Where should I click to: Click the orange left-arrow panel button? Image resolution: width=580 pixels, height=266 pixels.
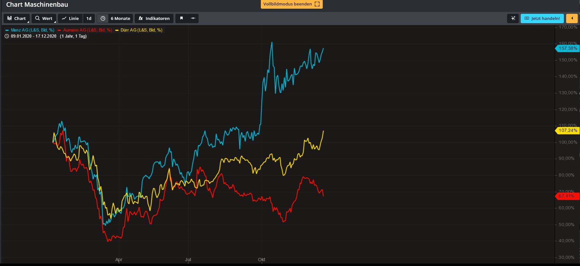point(572,18)
